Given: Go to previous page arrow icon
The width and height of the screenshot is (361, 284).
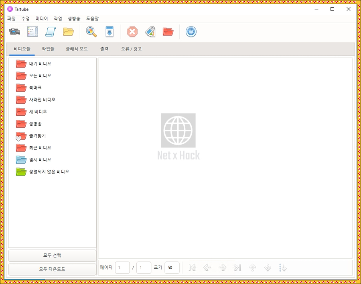Looking at the screenshot, I should [207, 268].
